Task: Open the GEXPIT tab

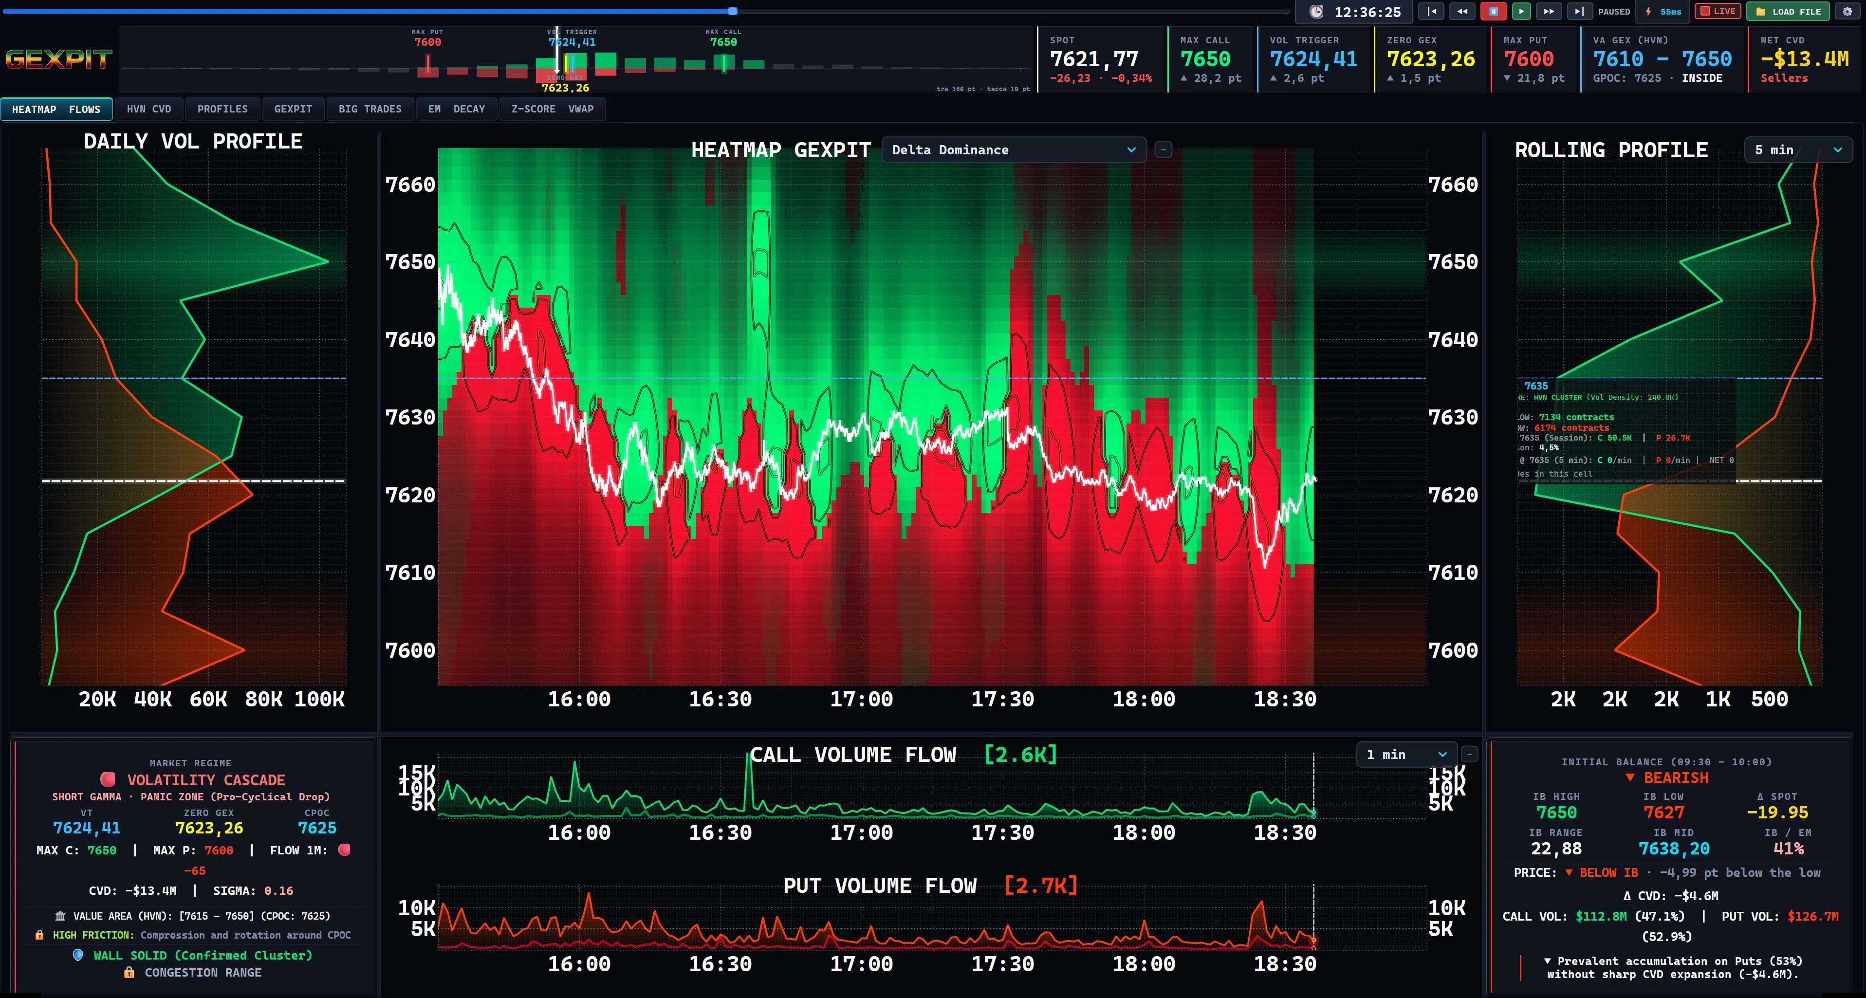Action: (293, 109)
